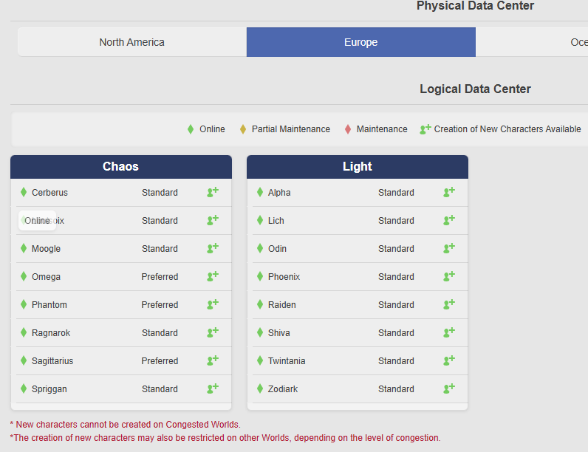Click the Alpha online status diamond
The height and width of the screenshot is (452, 588).
click(260, 192)
